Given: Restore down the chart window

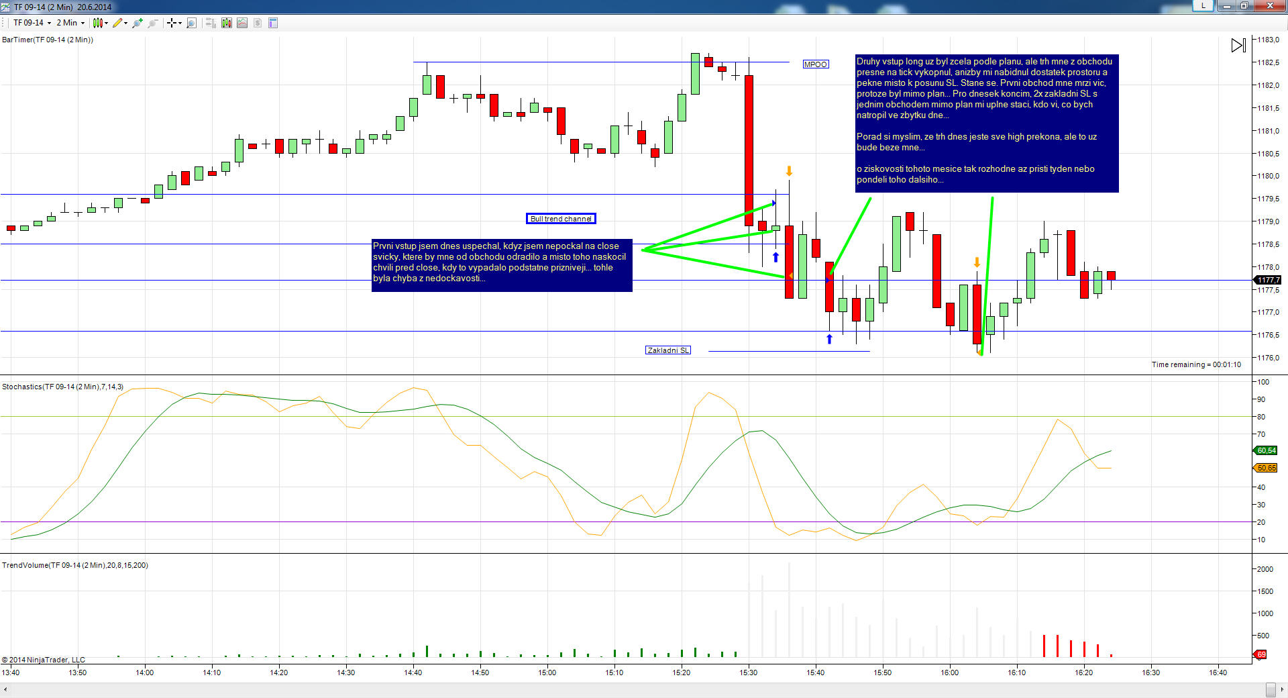Looking at the screenshot, I should (x=1244, y=5).
